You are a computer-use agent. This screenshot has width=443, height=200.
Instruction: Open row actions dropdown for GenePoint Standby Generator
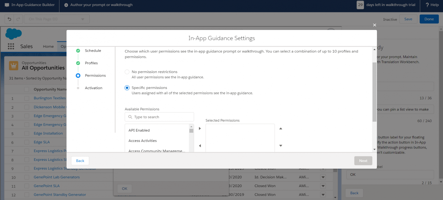[x=323, y=195]
